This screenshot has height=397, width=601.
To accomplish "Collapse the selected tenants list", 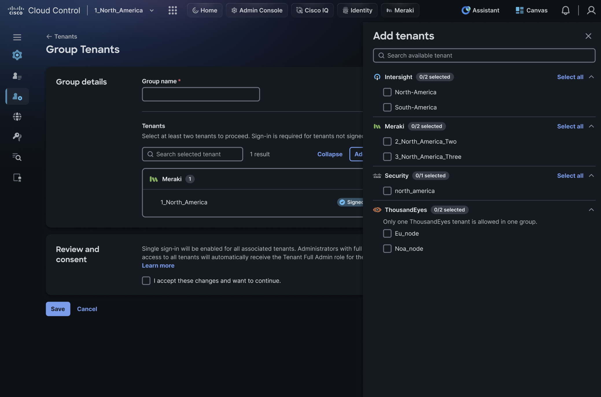I will [330, 154].
